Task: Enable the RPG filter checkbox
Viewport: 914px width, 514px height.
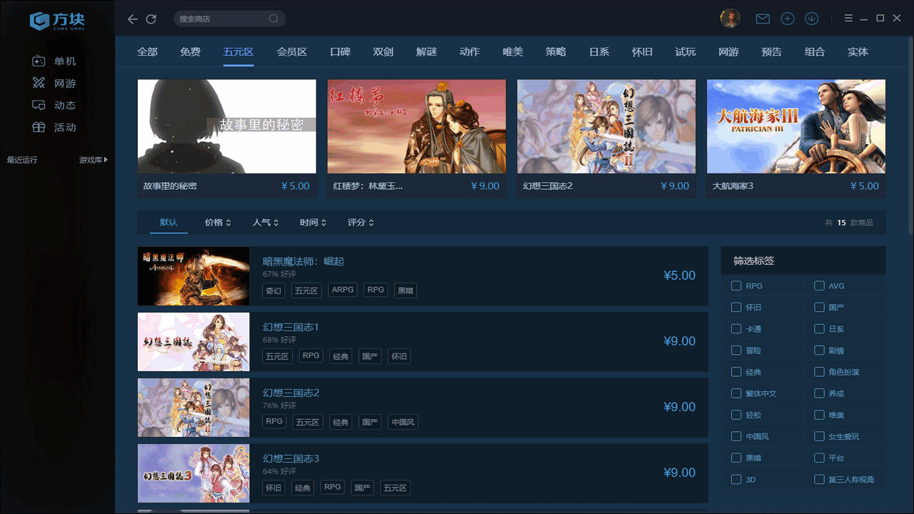Action: click(735, 286)
